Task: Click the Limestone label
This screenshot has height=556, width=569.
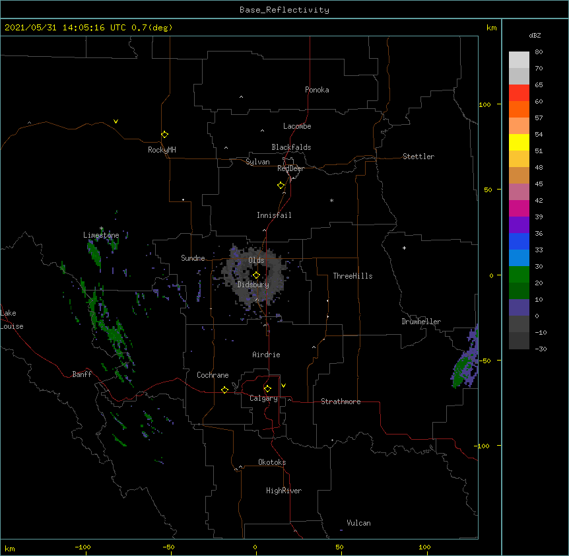Action: [x=101, y=235]
